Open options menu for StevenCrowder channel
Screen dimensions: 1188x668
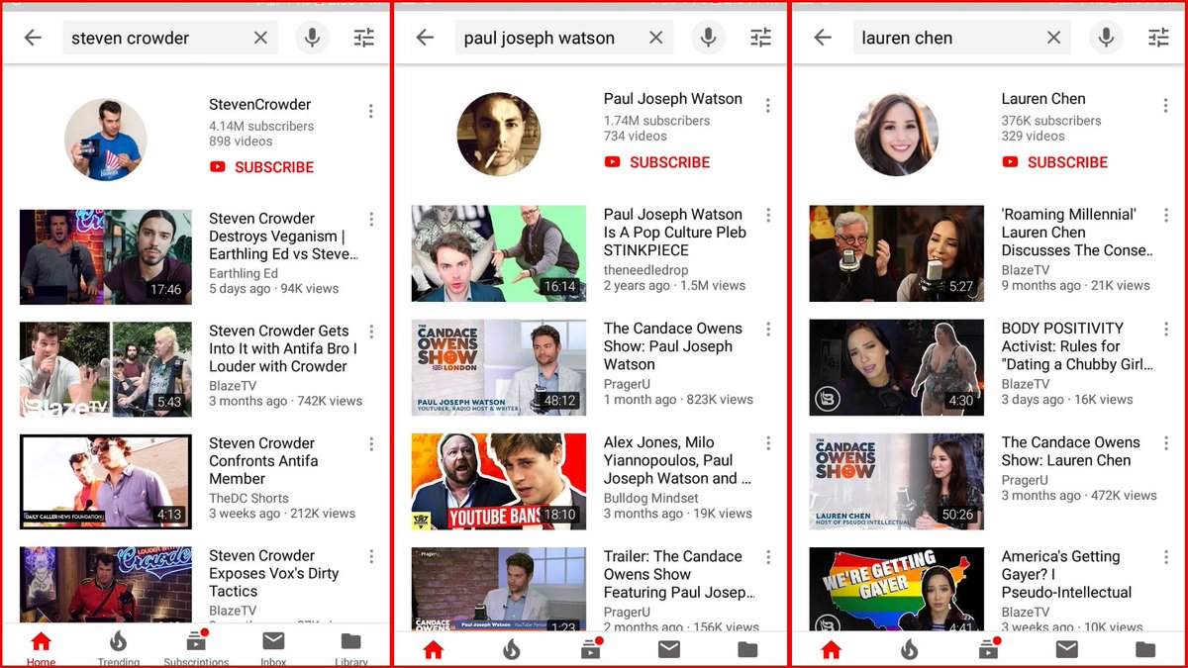coord(371,111)
